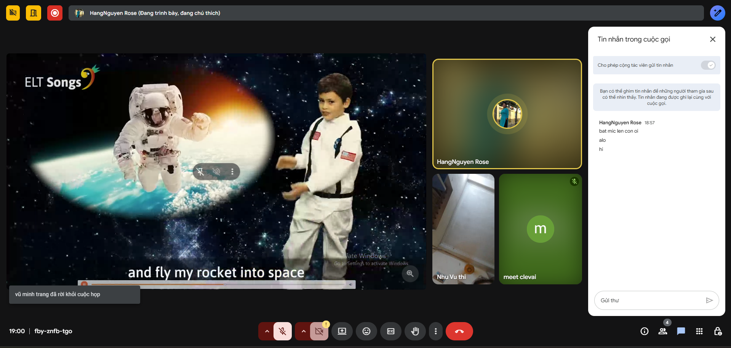
Task: Click the panel title 'Tin nhắn trong cuộc gọi'
Action: tap(633, 39)
